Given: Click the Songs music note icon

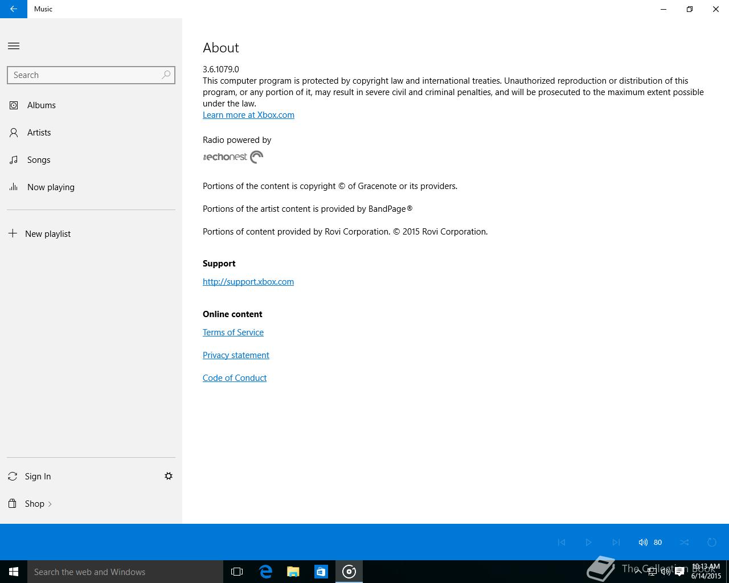Looking at the screenshot, I should [x=14, y=160].
